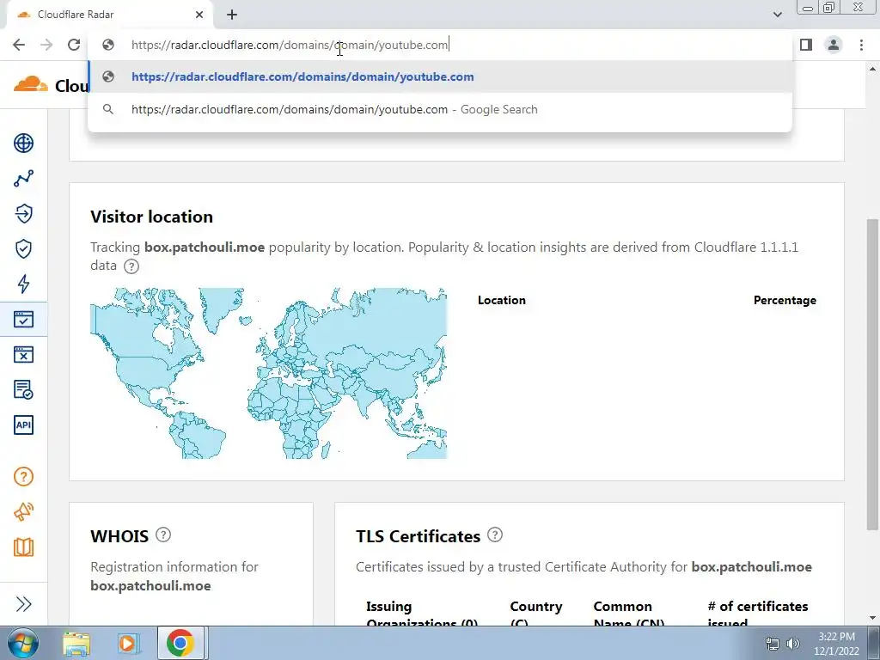880x660 pixels.
Task: Click the Percentage column header
Action: 785,300
